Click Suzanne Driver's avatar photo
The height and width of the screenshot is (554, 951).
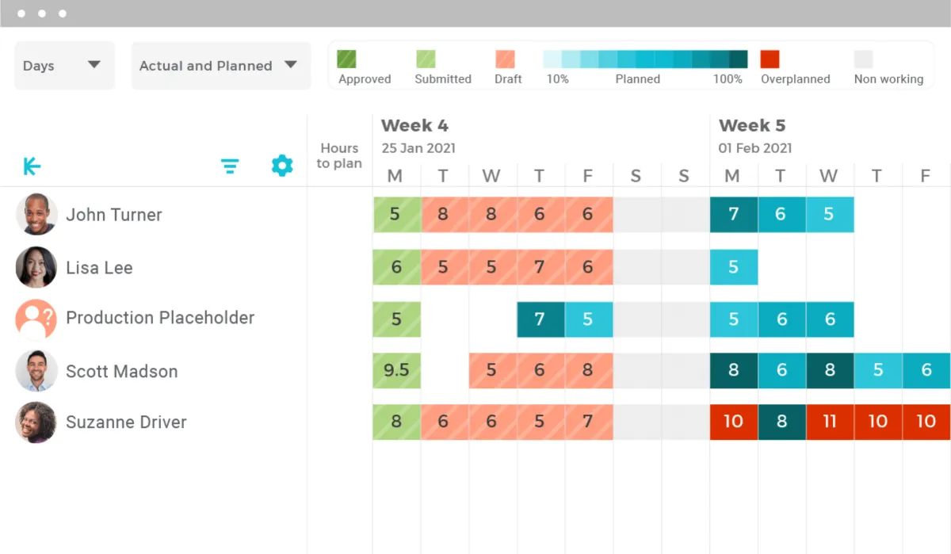[x=36, y=422]
